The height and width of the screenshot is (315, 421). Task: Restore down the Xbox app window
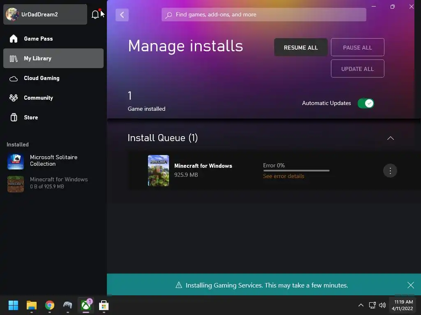click(393, 7)
